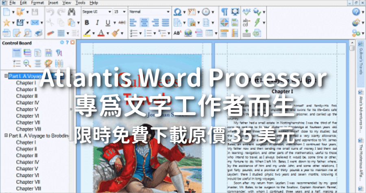366x193 pixels.
Task: Select the binders icon in Control Board
Action: coord(59,64)
